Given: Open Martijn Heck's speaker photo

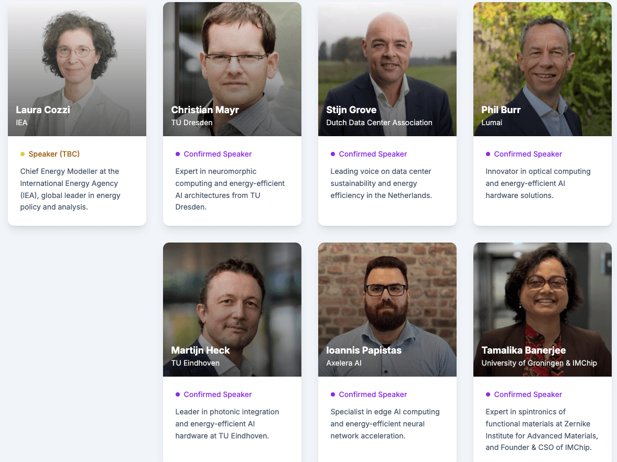Looking at the screenshot, I should coord(232,310).
